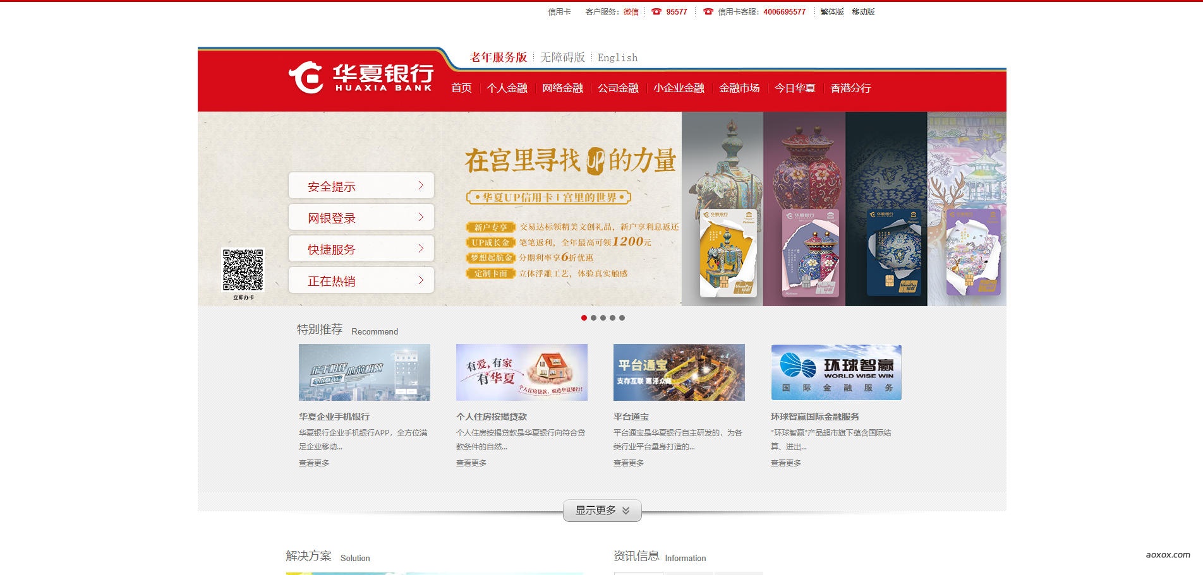Select the second carousel indicator dot
The image size is (1203, 575).
[593, 319]
